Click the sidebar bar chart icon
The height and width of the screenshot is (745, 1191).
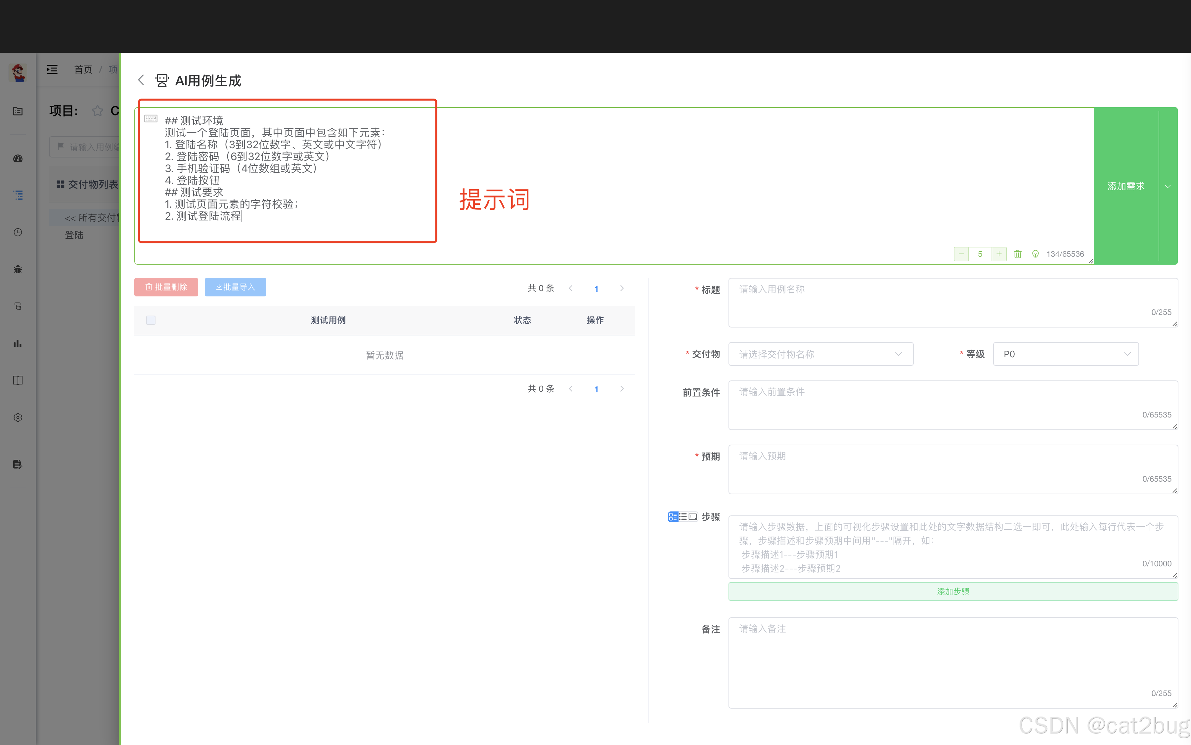(18, 343)
